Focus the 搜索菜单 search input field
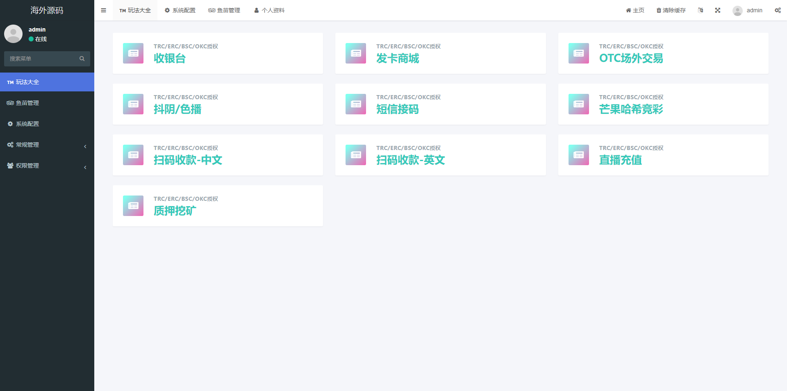The image size is (787, 391). (x=41, y=59)
